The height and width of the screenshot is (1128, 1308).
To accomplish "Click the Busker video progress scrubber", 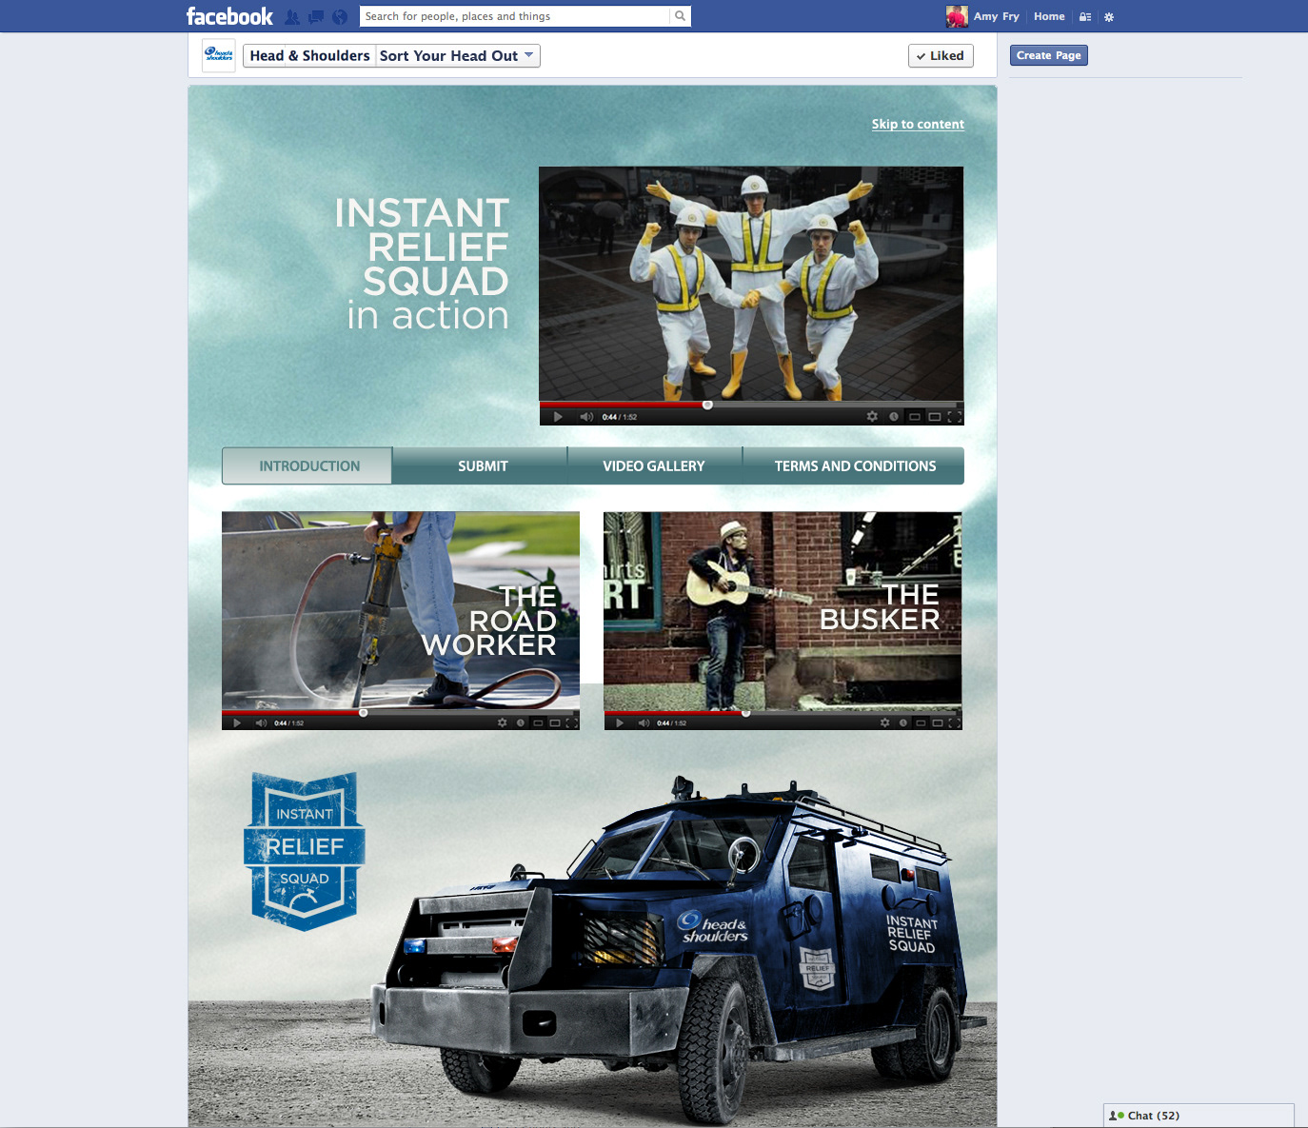I will (745, 712).
